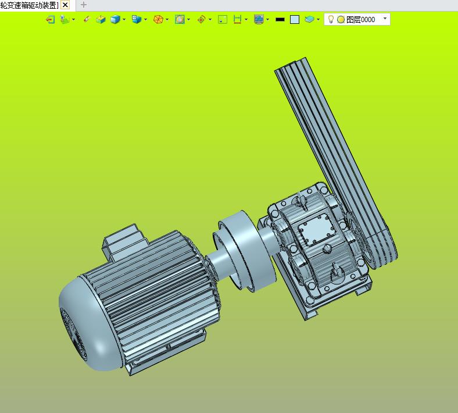
Task: Select the 轮变速箱驱动装置 document tab
Action: point(30,5)
